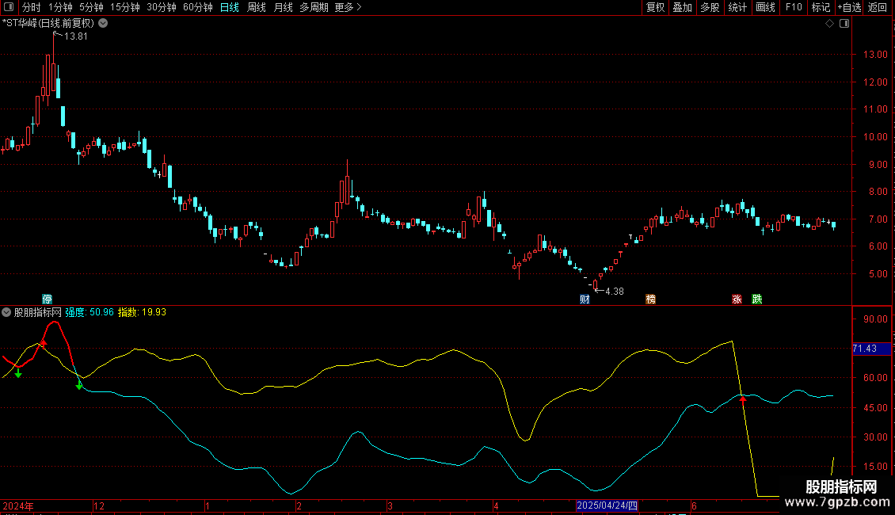
Task: Expand the stock title dropdown arrow
Action: pyautogui.click(x=103, y=24)
